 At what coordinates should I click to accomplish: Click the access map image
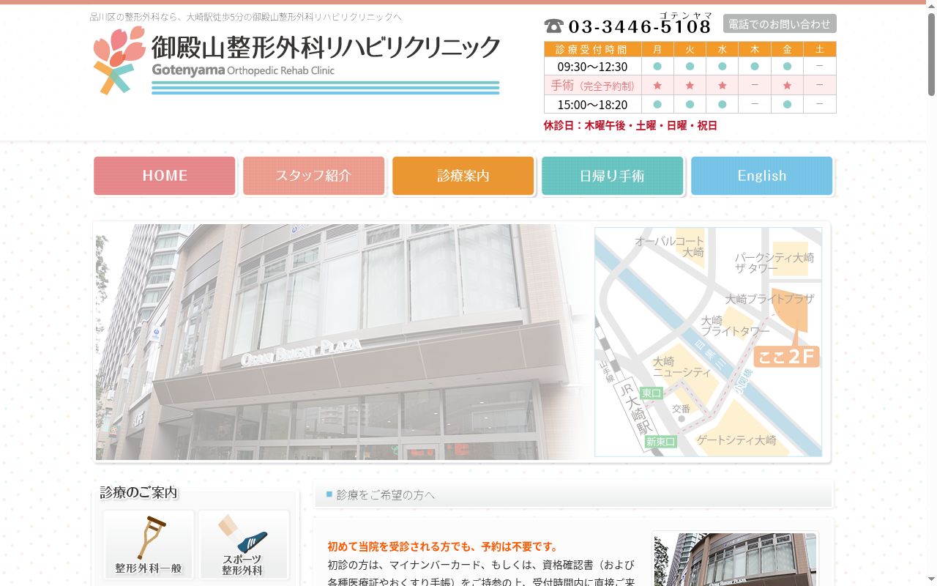[708, 342]
